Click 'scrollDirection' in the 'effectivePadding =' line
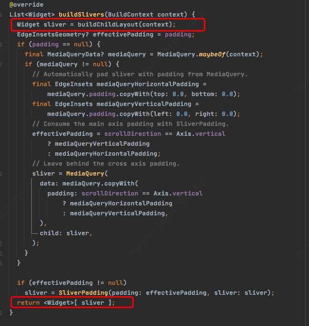 coord(132,134)
